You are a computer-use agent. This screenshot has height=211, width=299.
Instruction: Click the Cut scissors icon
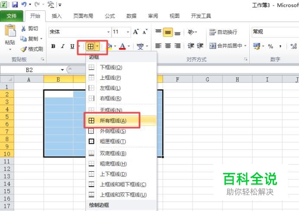tap(23, 28)
